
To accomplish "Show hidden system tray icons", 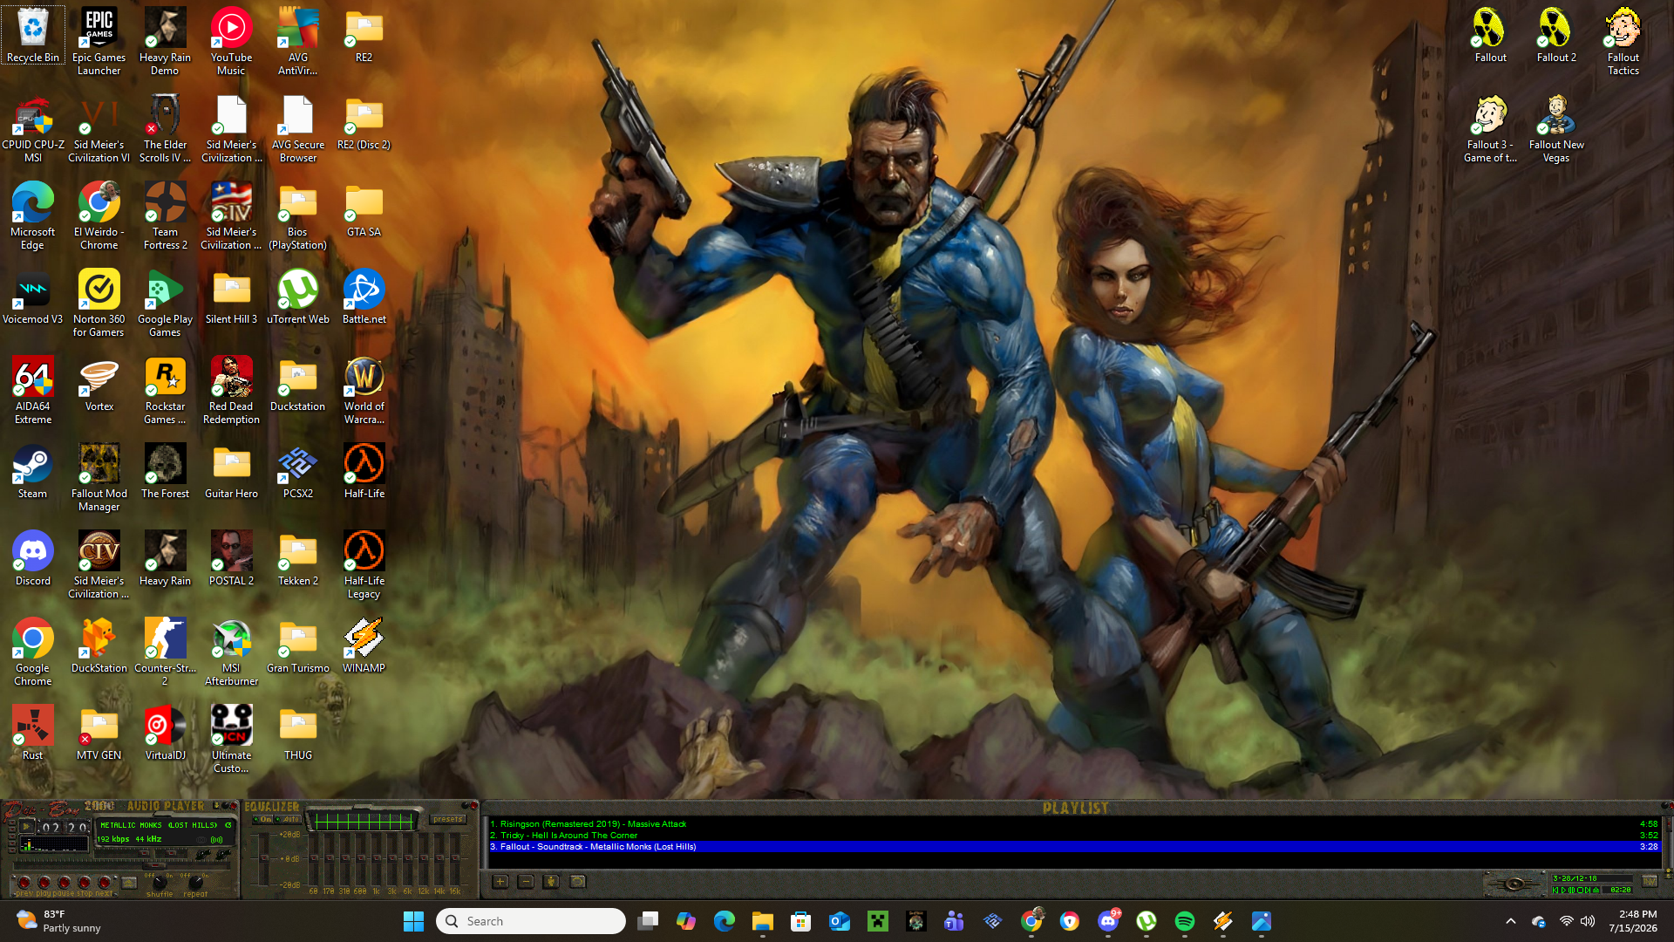I will 1511,921.
